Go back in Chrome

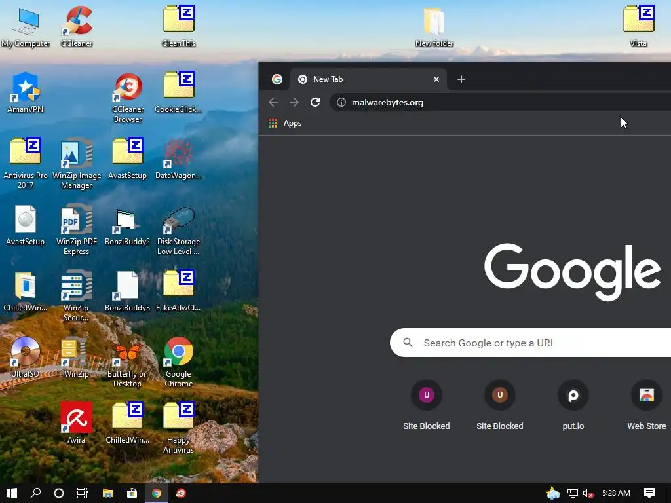tap(273, 102)
